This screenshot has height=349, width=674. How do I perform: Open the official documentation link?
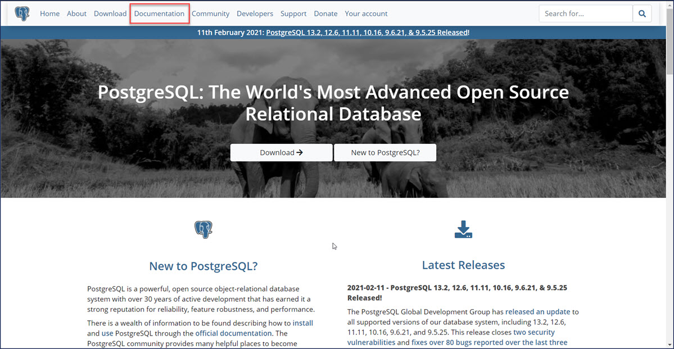233,333
